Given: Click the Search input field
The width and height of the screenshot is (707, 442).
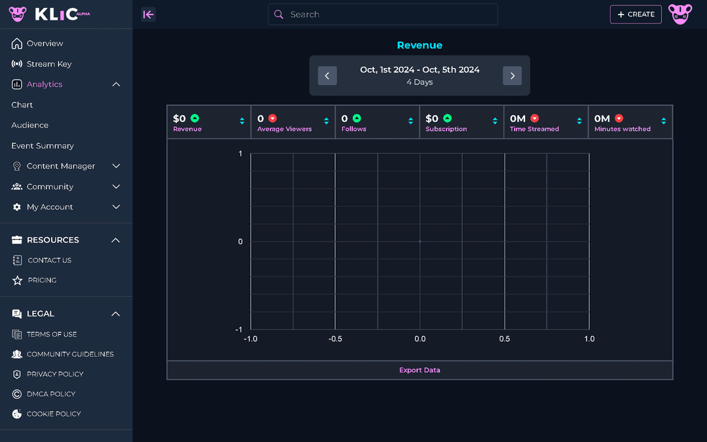Looking at the screenshot, I should (x=390, y=14).
